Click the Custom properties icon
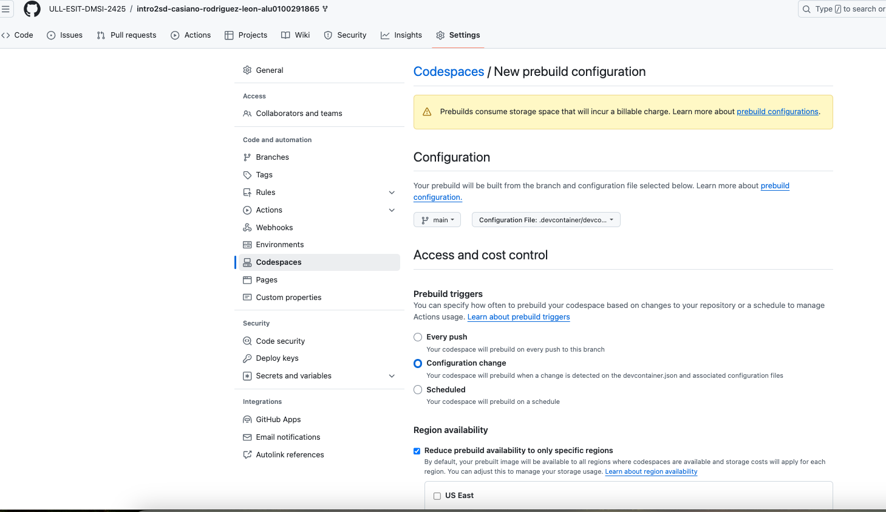Viewport: 886px width, 512px height. [x=247, y=298]
